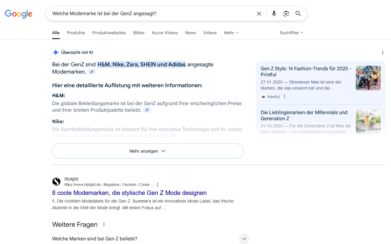
Task: Start voice search with the microphone icon
Action: coord(274,14)
